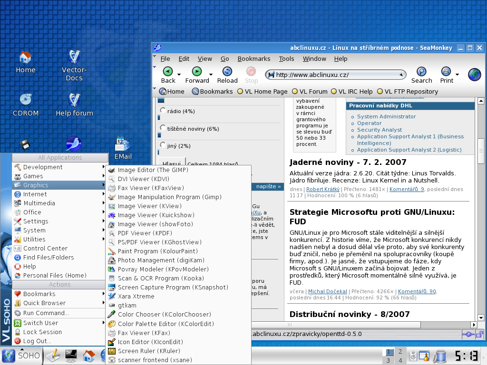Open the Bookmarks menu in the menu bar

point(254,58)
